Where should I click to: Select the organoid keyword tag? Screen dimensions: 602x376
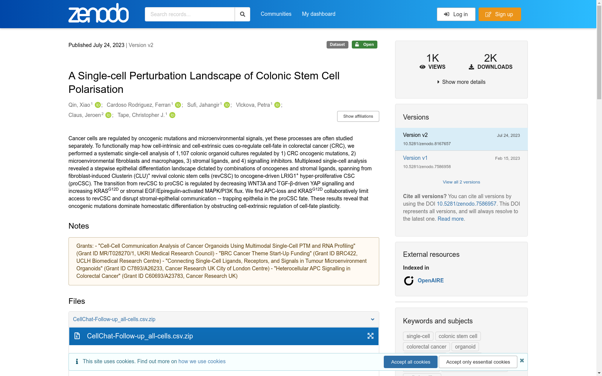coord(465,347)
